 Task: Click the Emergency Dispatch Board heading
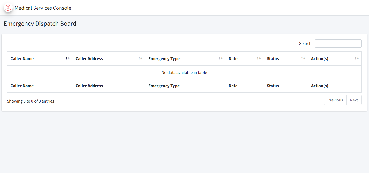pyautogui.click(x=40, y=24)
